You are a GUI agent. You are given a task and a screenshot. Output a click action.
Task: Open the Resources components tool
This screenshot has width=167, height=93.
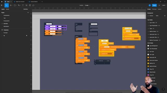coord(26,5)
